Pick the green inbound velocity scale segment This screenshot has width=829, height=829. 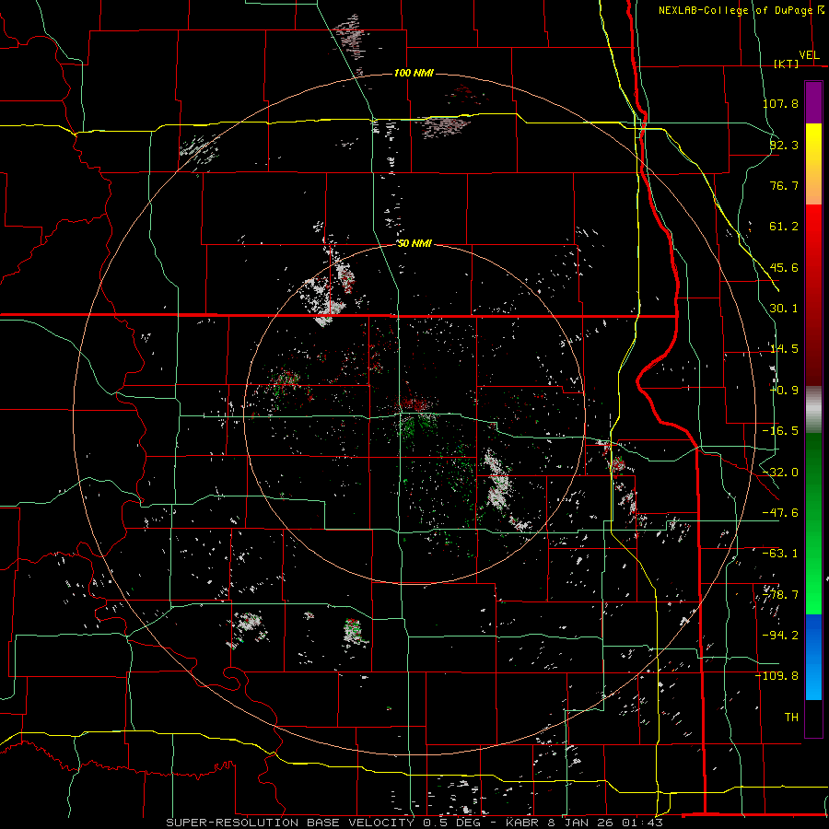pos(813,523)
